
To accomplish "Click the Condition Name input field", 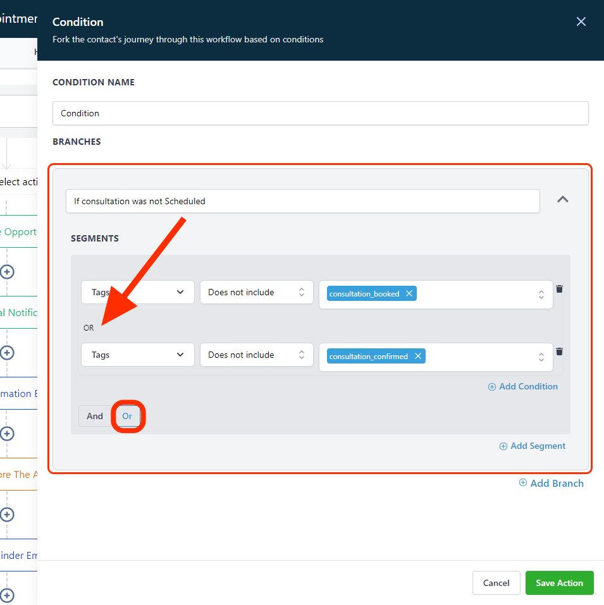I will click(320, 113).
